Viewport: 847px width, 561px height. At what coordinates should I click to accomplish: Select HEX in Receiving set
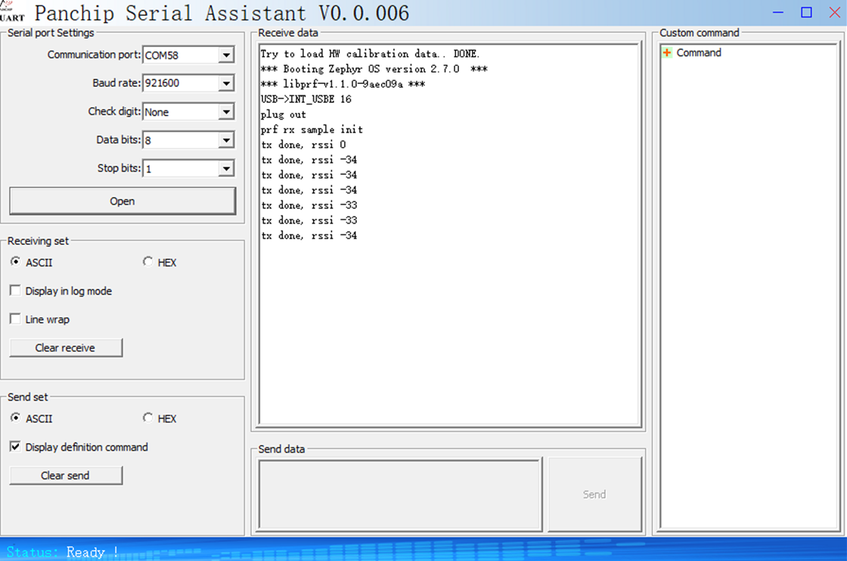[x=147, y=262]
